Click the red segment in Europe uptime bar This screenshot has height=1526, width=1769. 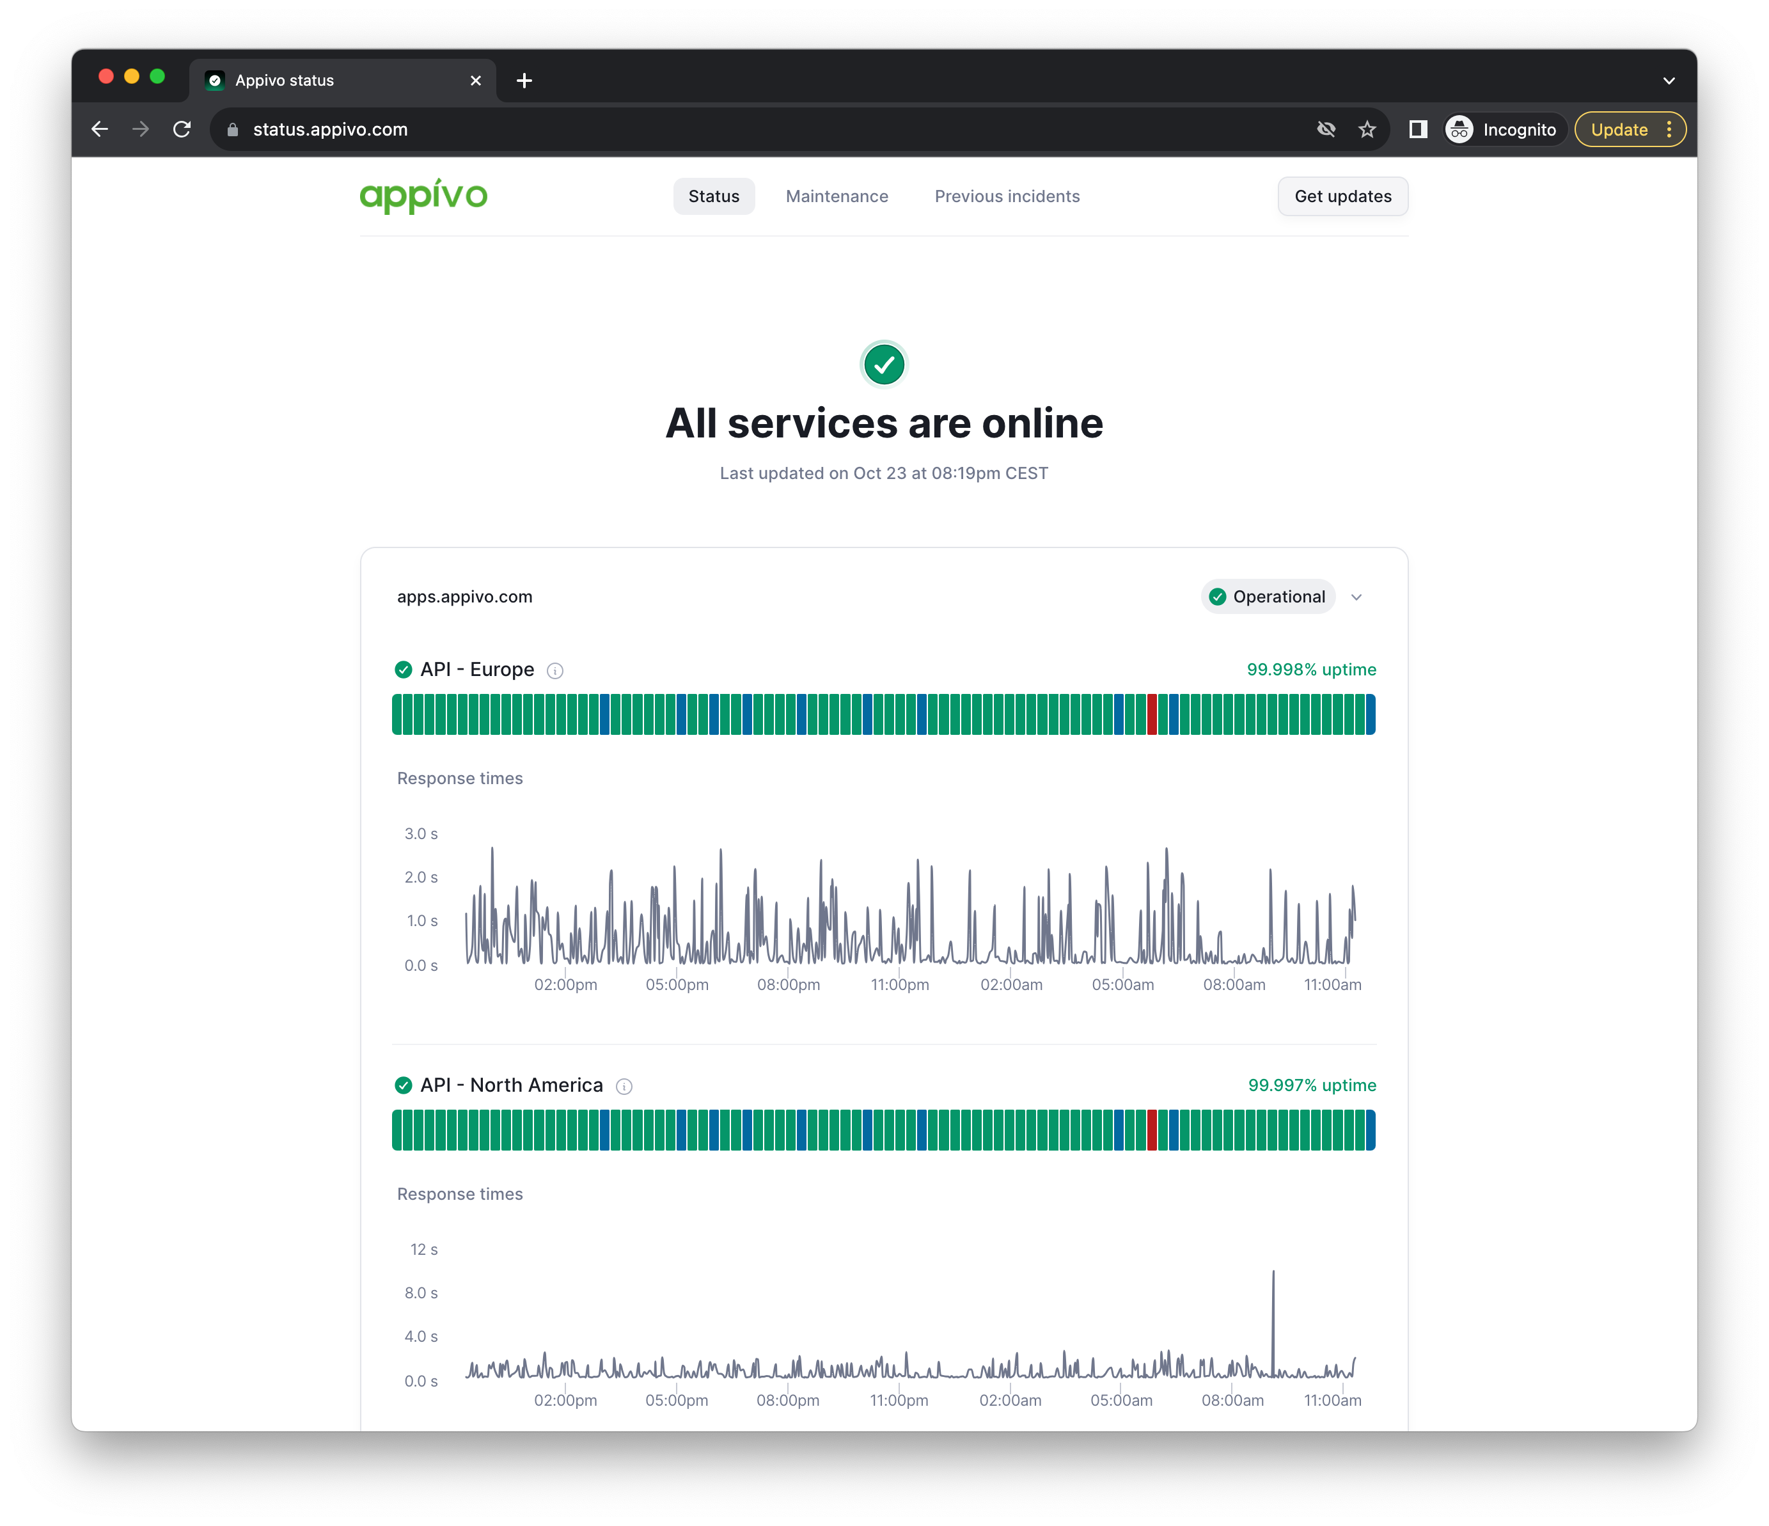[x=1152, y=715]
